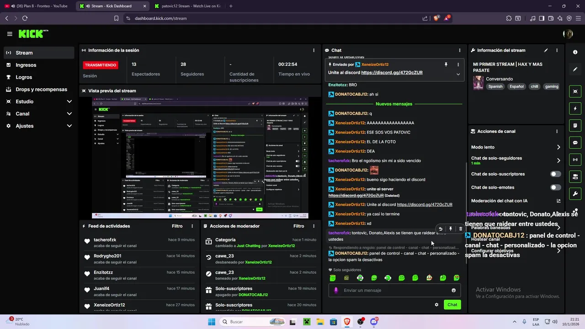Open browser extensions puzzle icon
Viewport: 585px width, 329px height.
pyautogui.click(x=509, y=18)
